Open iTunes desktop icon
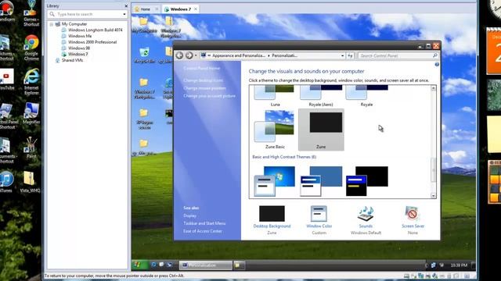The width and height of the screenshot is (501, 281). point(6,182)
